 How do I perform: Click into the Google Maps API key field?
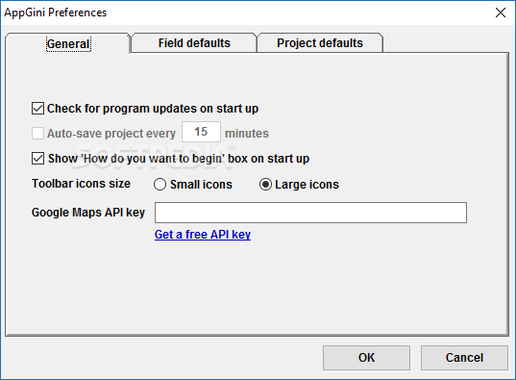pos(310,213)
